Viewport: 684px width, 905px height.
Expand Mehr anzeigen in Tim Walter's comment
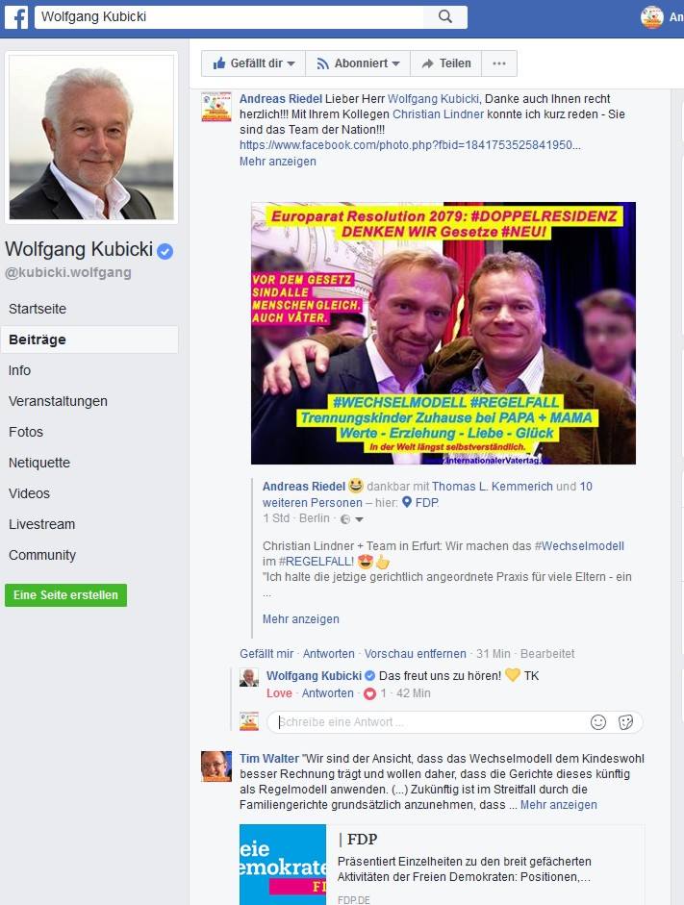559,805
